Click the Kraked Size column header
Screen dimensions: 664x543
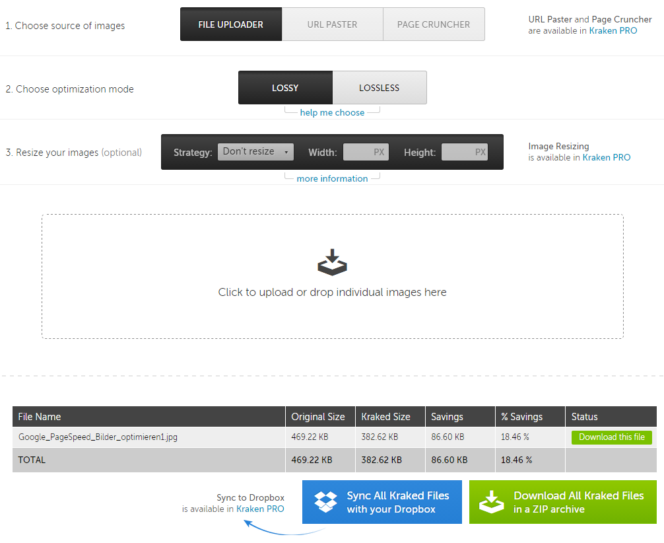pyautogui.click(x=391, y=417)
